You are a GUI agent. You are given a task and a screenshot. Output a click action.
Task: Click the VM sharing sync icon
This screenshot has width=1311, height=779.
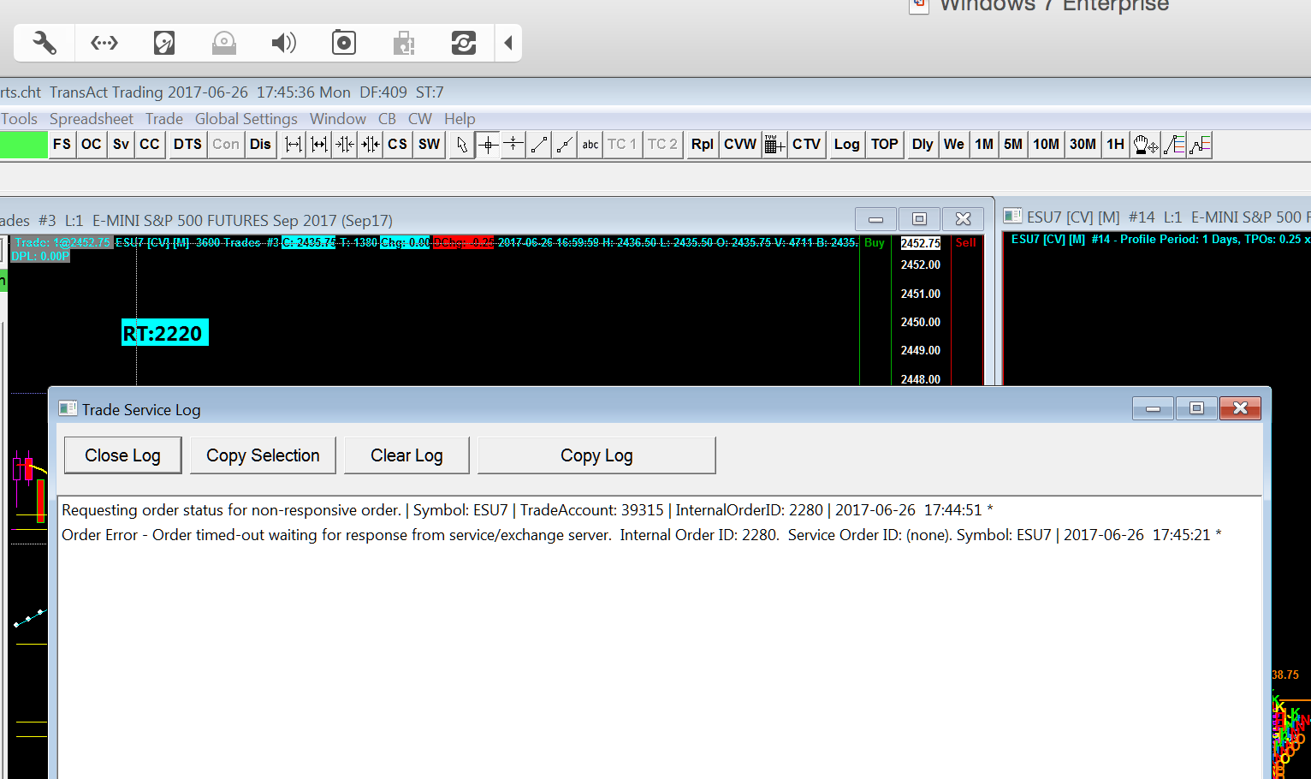pyautogui.click(x=464, y=43)
